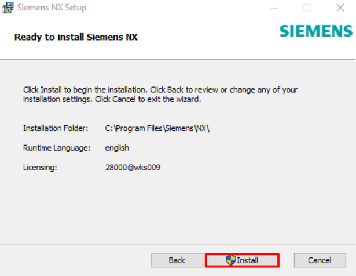356x276 pixels.
Task: Select the Ready to install Siemens NX heading
Action: tap(76, 37)
